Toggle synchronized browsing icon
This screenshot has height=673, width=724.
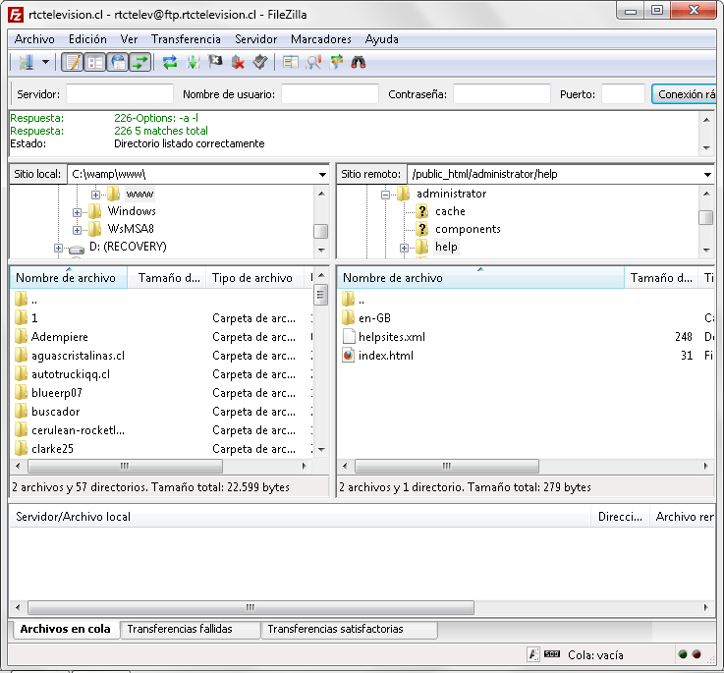337,62
